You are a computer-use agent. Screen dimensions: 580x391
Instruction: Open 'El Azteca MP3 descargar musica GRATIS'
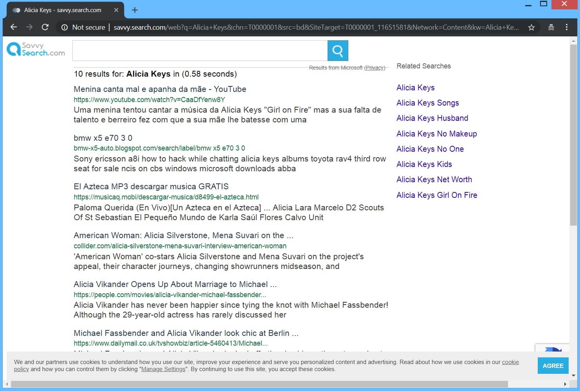pos(151,187)
